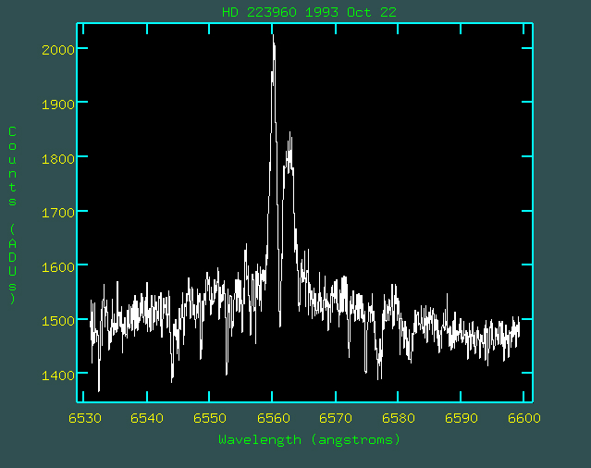This screenshot has width=591, height=468.
Task: Click the plot title 'HD 223960 1993 Oct 22'
Action: pyautogui.click(x=309, y=12)
